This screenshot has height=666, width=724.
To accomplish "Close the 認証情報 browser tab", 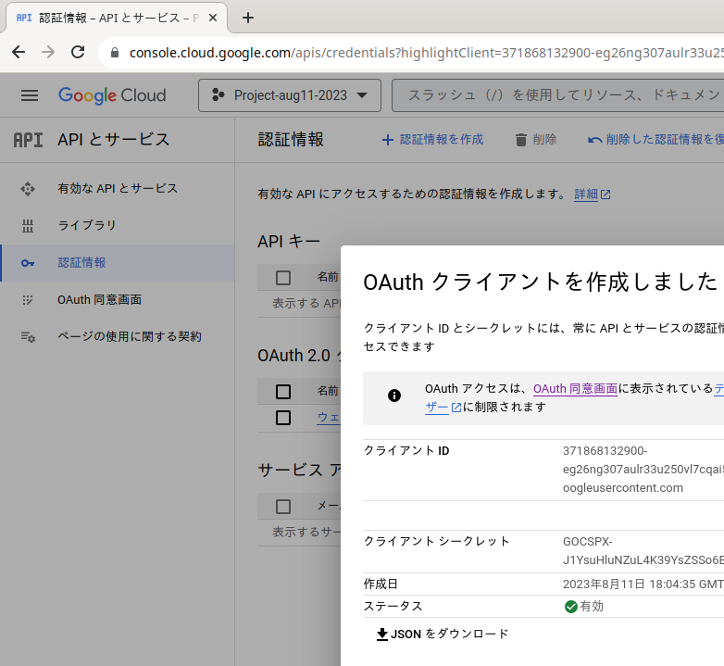I will pos(213,18).
